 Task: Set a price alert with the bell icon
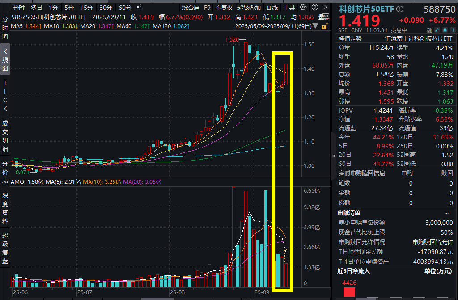point(445,30)
